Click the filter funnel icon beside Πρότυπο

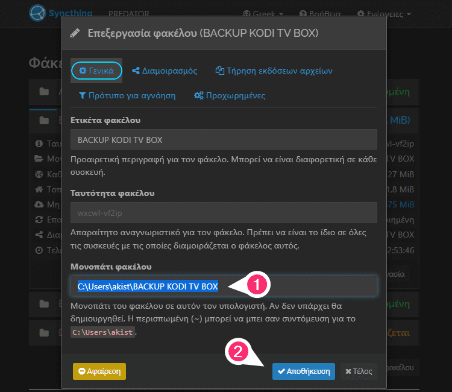tap(83, 95)
